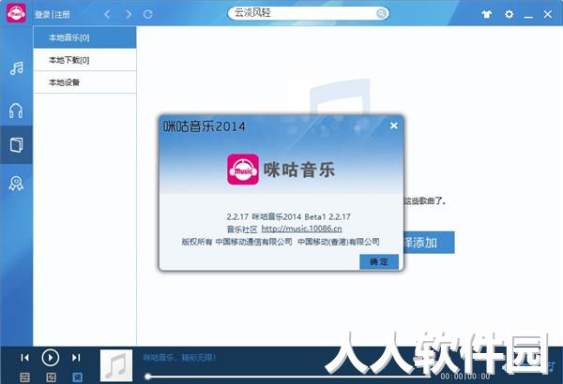The image size is (563, 384).
Task: Skip to previous track
Action: (x=24, y=358)
